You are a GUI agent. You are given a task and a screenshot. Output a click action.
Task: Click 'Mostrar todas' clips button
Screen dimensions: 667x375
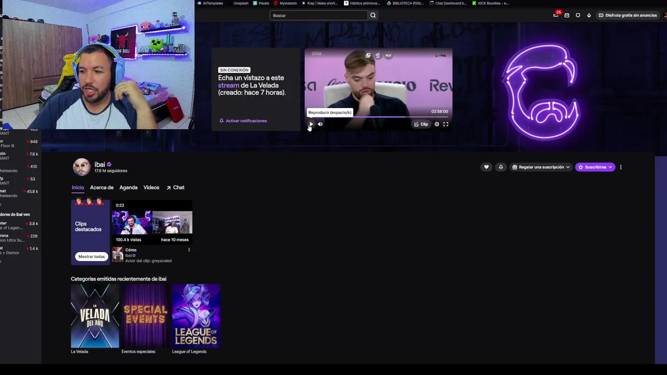coord(91,256)
